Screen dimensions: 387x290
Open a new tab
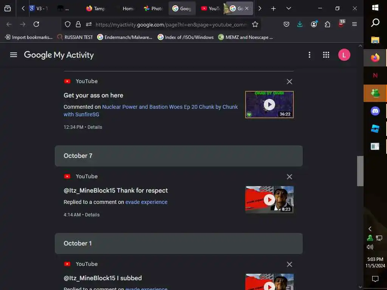click(273, 9)
